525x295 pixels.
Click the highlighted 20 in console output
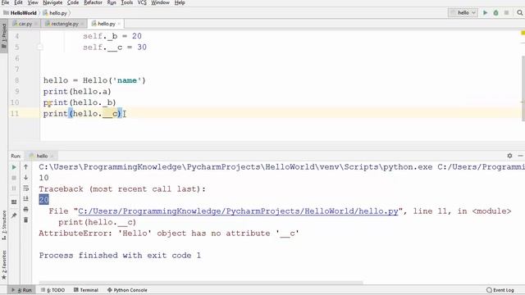point(43,200)
